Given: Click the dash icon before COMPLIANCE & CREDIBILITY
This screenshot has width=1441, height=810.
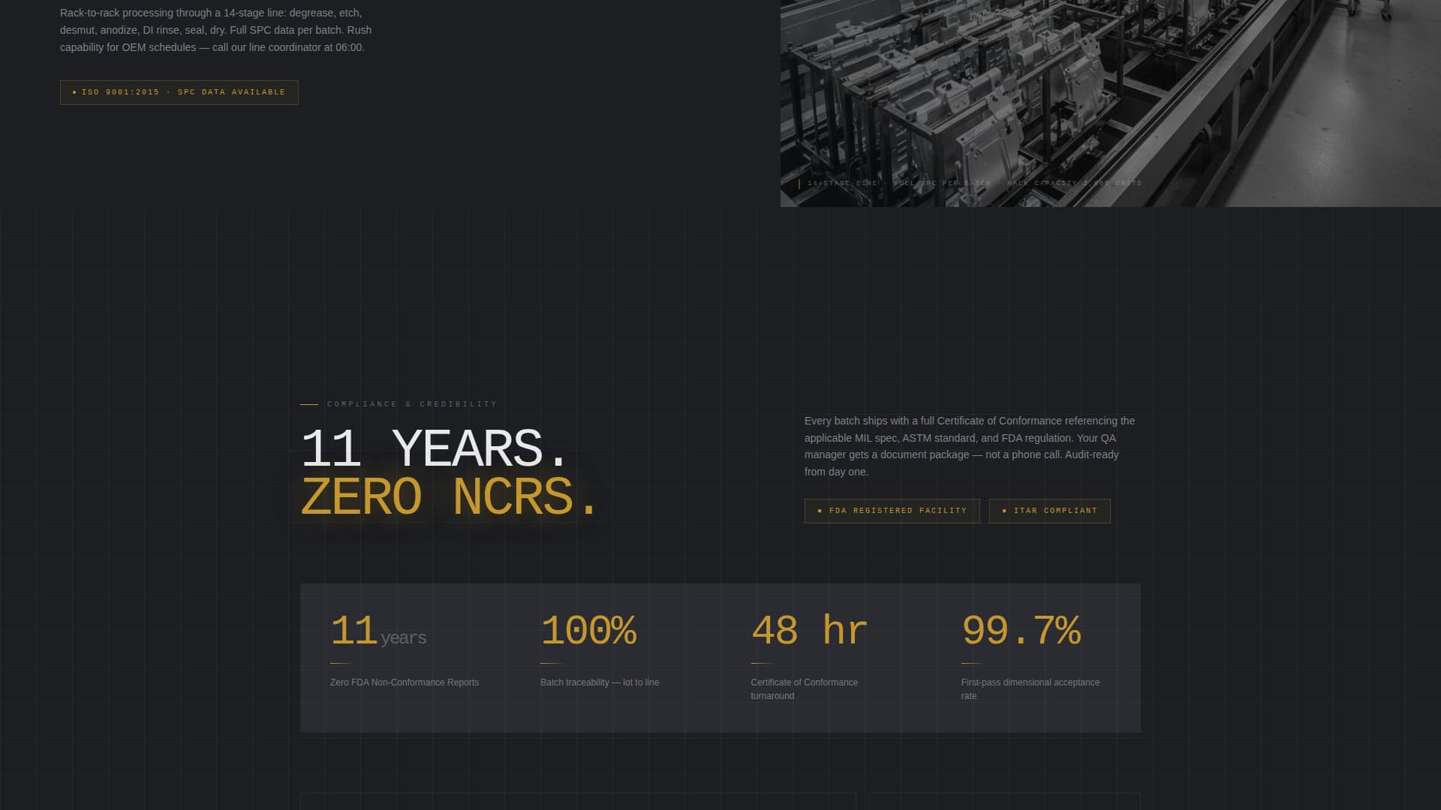Looking at the screenshot, I should [x=308, y=404].
